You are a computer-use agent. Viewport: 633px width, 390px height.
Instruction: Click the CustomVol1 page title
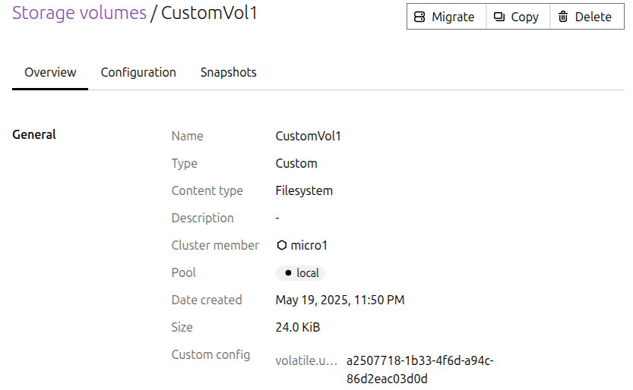tap(209, 13)
